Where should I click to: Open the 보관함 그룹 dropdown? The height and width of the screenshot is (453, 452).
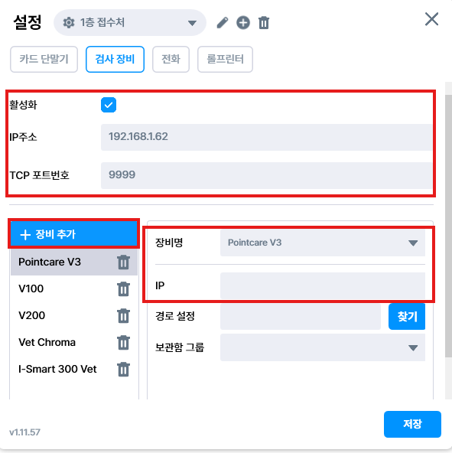click(x=323, y=347)
